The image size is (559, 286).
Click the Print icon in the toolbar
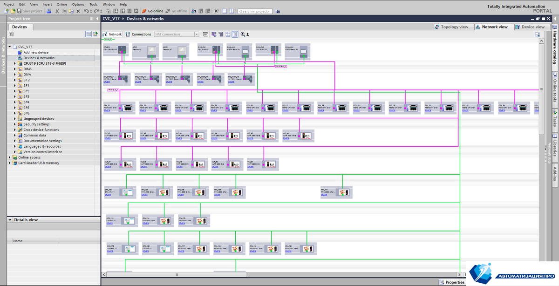click(49, 11)
